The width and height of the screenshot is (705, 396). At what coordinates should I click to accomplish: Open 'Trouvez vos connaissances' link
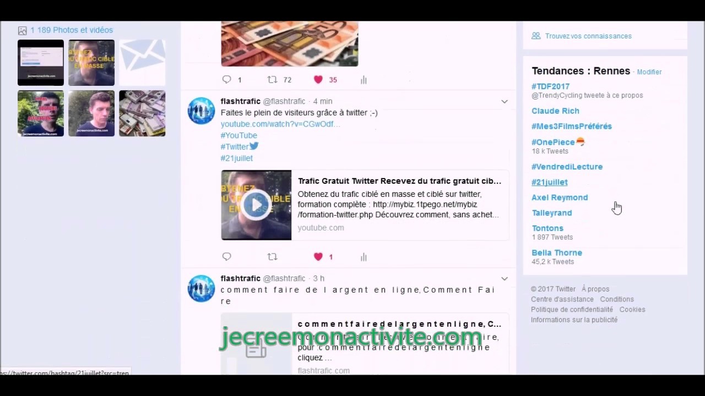[x=588, y=36]
